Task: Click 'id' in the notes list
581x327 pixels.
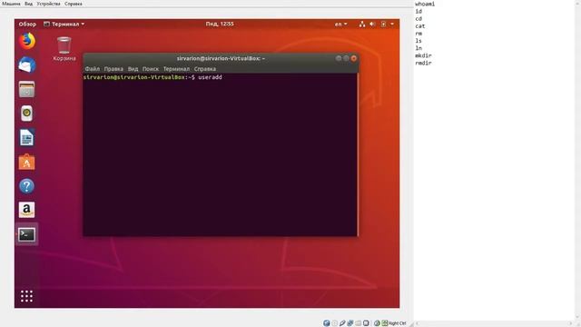Action: 419,12
